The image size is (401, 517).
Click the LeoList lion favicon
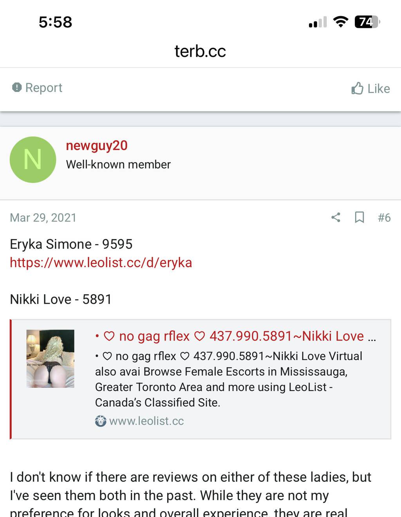(101, 421)
